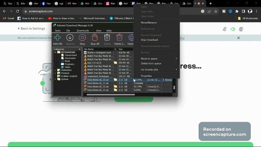The height and width of the screenshot is (147, 261).
Task: Select the Justinmind_Prototyper download row
Action: [108, 76]
